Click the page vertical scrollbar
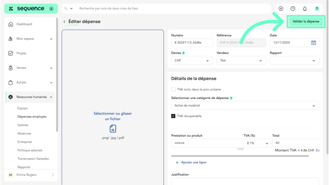This screenshot has height=185, width=329. [327, 77]
